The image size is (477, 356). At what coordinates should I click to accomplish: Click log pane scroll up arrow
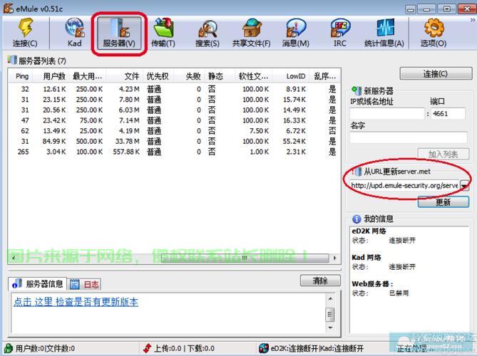tap(330, 298)
